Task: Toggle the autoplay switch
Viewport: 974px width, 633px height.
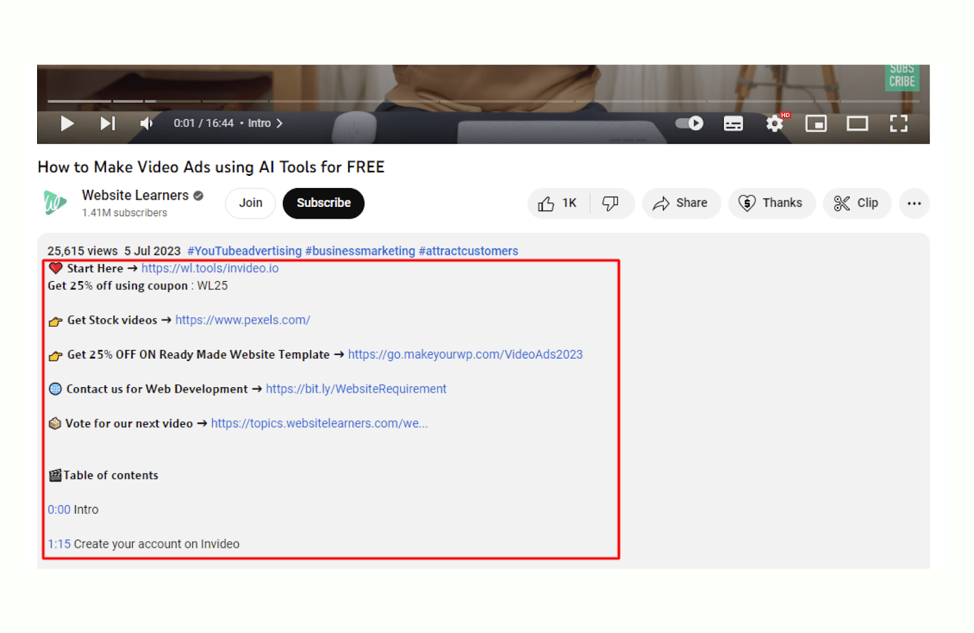Action: [689, 124]
